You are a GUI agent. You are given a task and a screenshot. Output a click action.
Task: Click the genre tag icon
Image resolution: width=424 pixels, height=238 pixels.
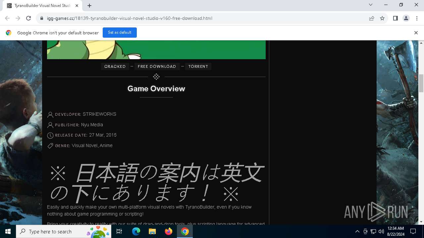point(50,146)
